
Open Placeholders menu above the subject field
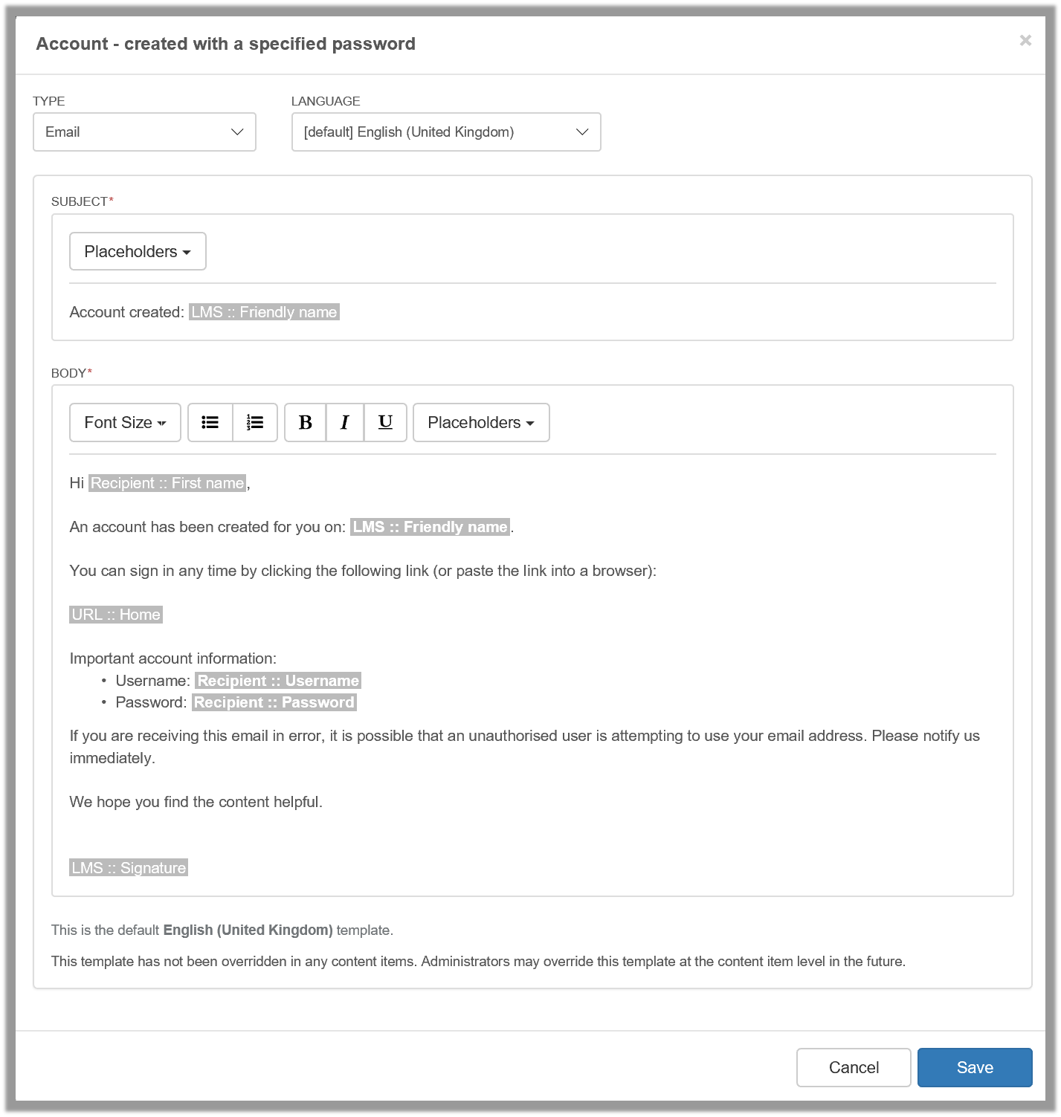(137, 251)
